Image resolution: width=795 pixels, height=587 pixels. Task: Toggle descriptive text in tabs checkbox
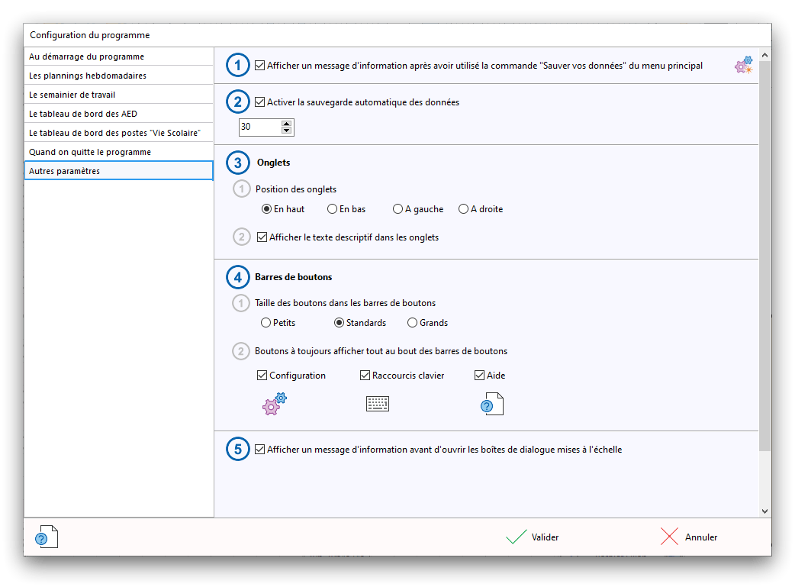[x=262, y=237]
